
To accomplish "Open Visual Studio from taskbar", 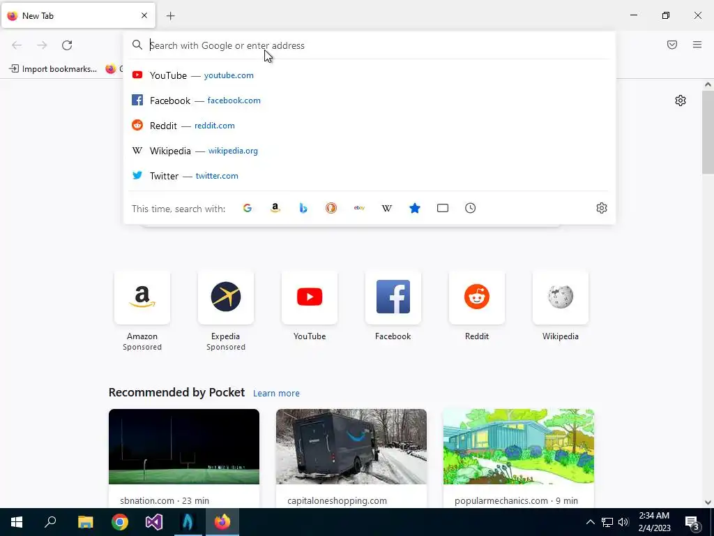I will coord(154,522).
